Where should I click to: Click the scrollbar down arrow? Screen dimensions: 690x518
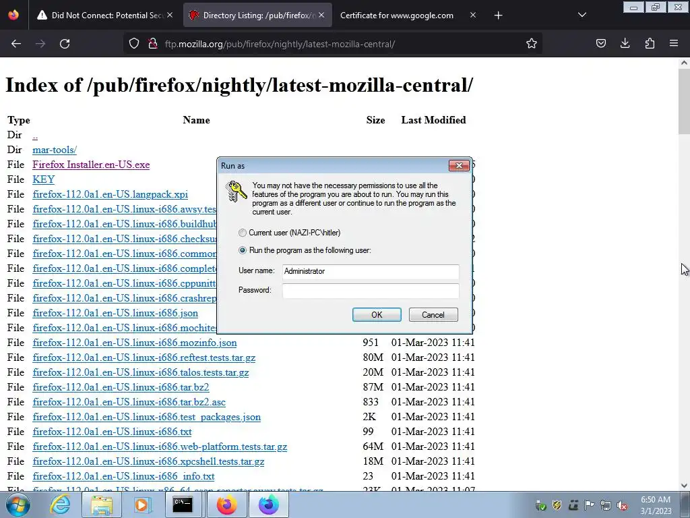coord(684,486)
